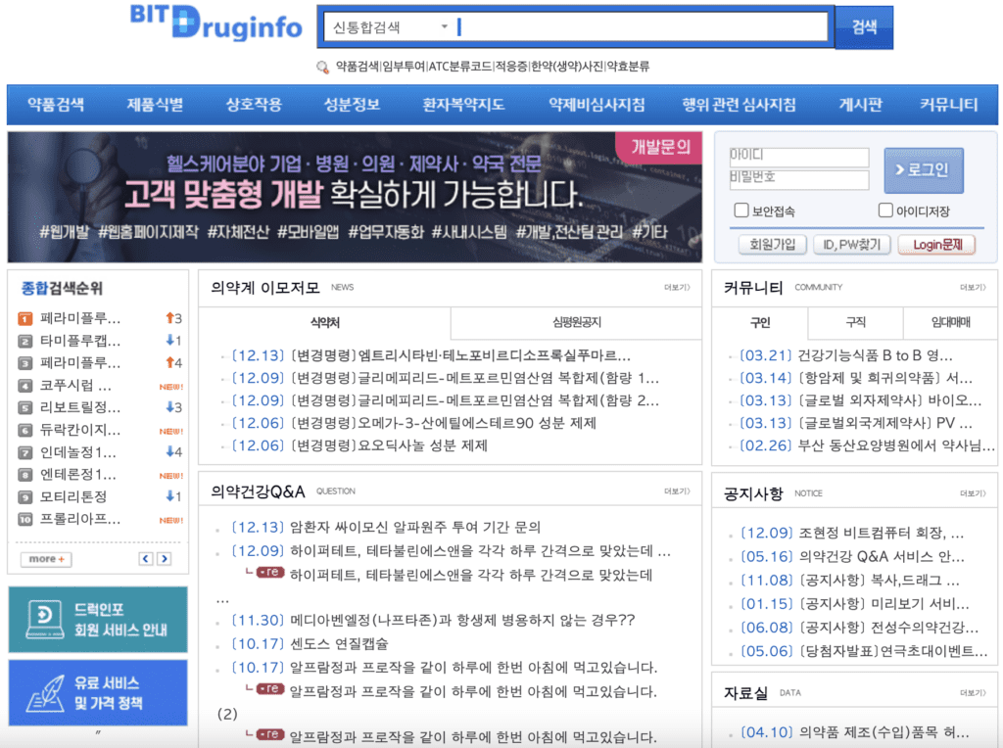Click the 회원가입 button
The width and height of the screenshot is (1003, 748).
pos(772,245)
